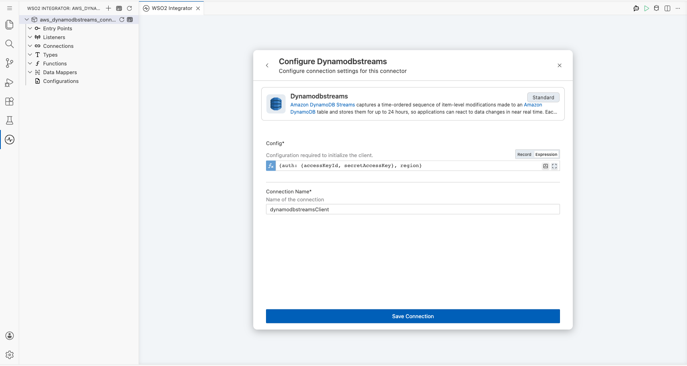Expand the Data Mappers tree node
Screen dimensions: 687x366
pyautogui.click(x=30, y=72)
